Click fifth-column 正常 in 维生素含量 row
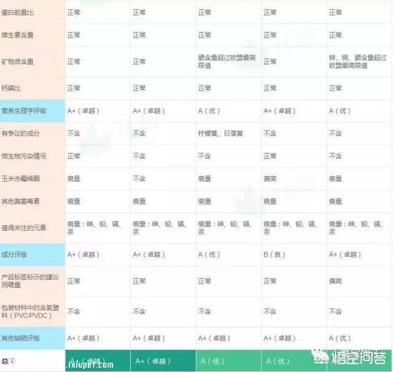 click(335, 35)
